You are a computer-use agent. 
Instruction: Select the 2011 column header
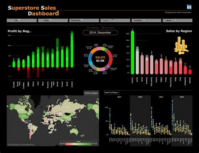pos(119,97)
